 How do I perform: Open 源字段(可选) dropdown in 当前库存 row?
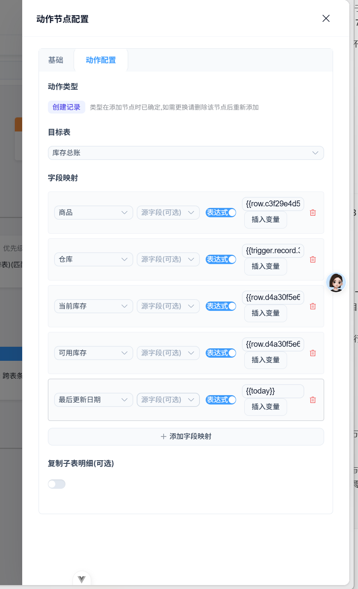click(168, 306)
